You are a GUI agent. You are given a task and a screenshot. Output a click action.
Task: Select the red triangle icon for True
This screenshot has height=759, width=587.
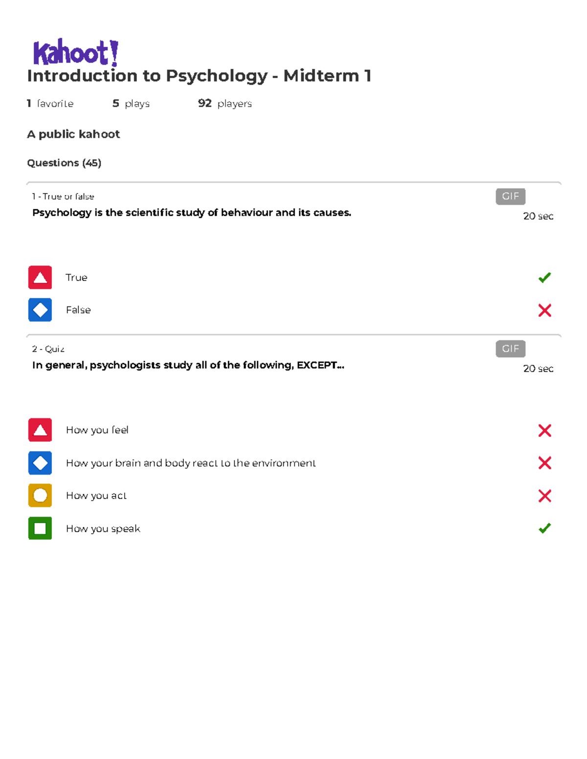[40, 277]
